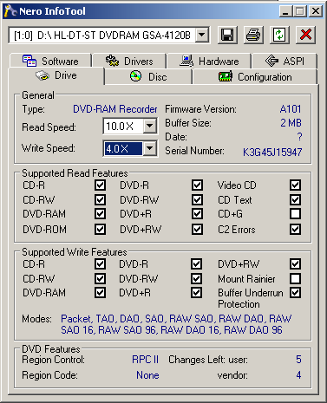
Task: Toggle C2 Errors checkbox
Action: point(295,229)
